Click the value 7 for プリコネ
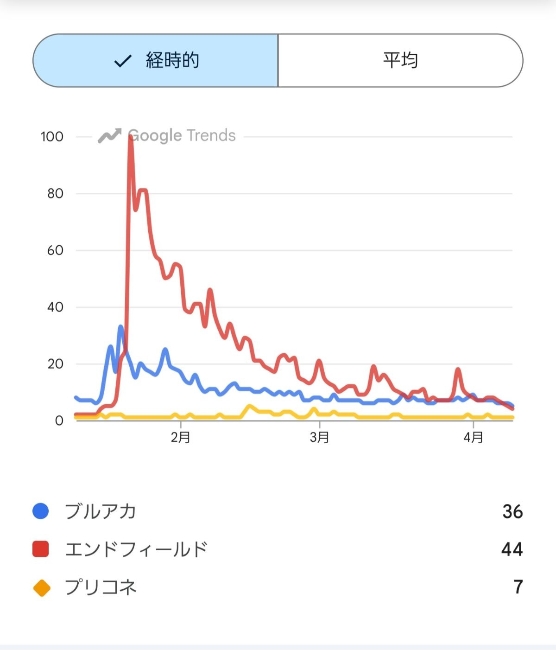 518,587
